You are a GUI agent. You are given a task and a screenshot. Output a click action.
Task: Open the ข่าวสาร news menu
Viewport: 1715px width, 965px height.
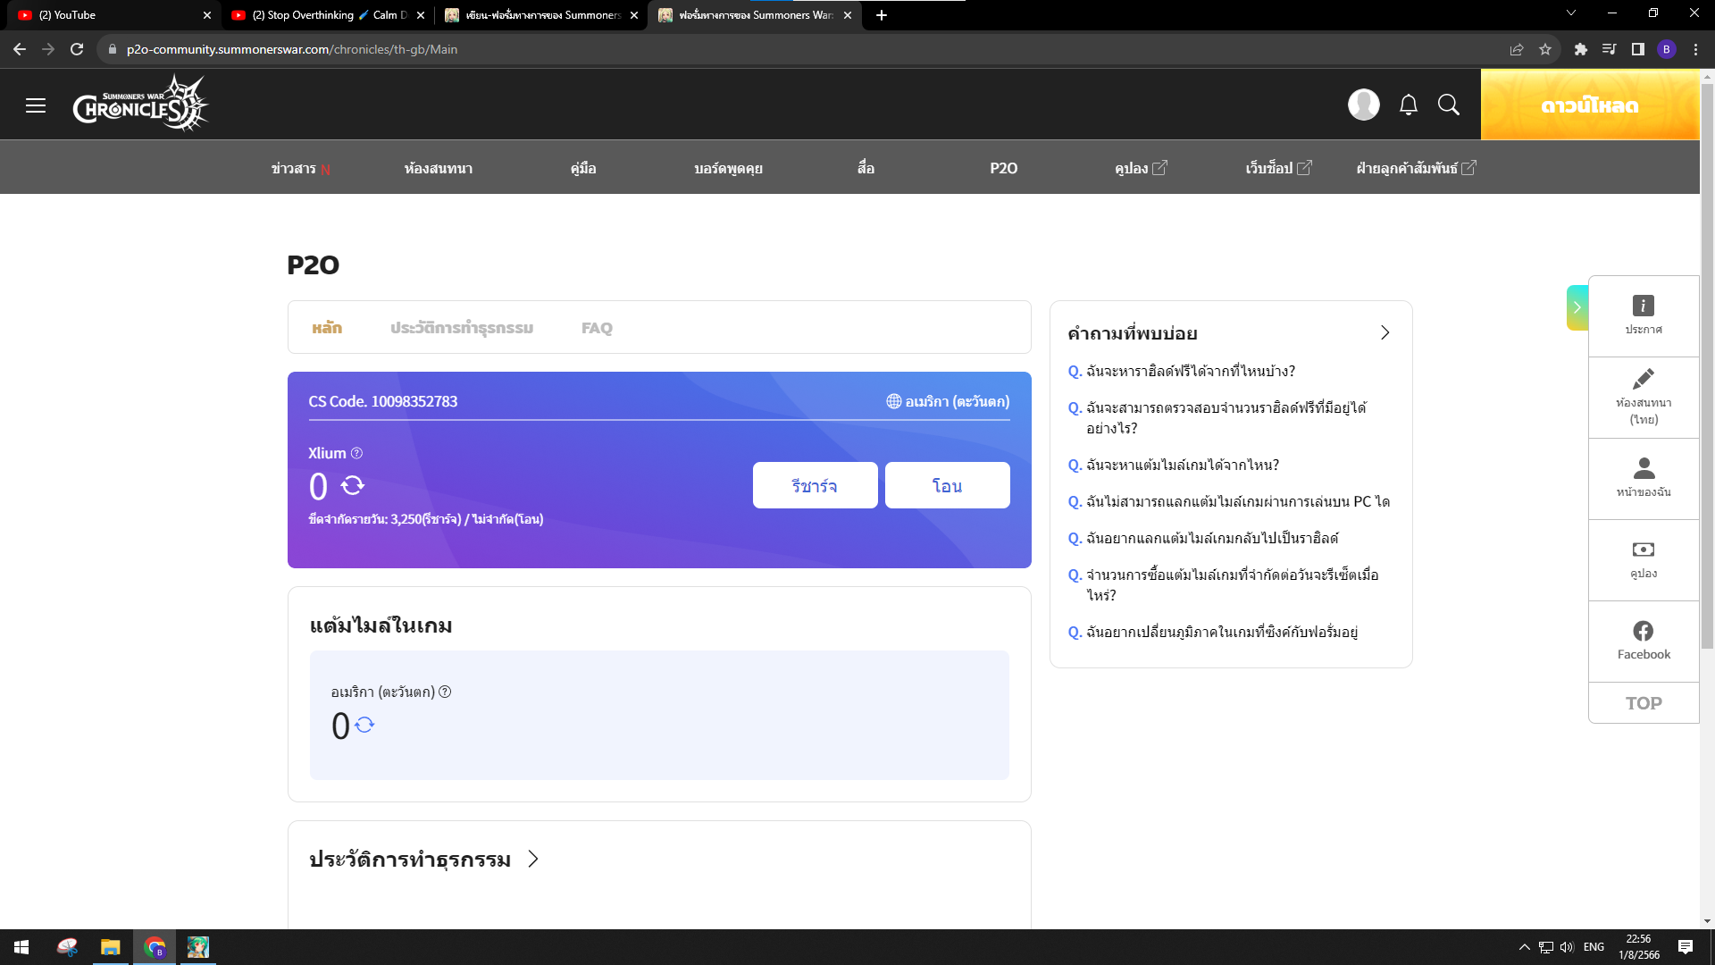coord(300,168)
